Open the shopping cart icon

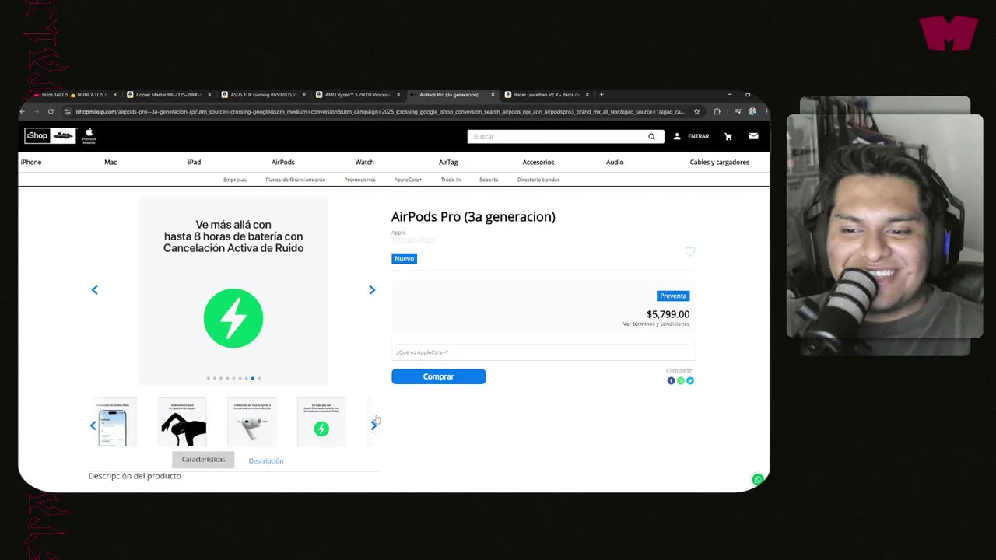728,136
